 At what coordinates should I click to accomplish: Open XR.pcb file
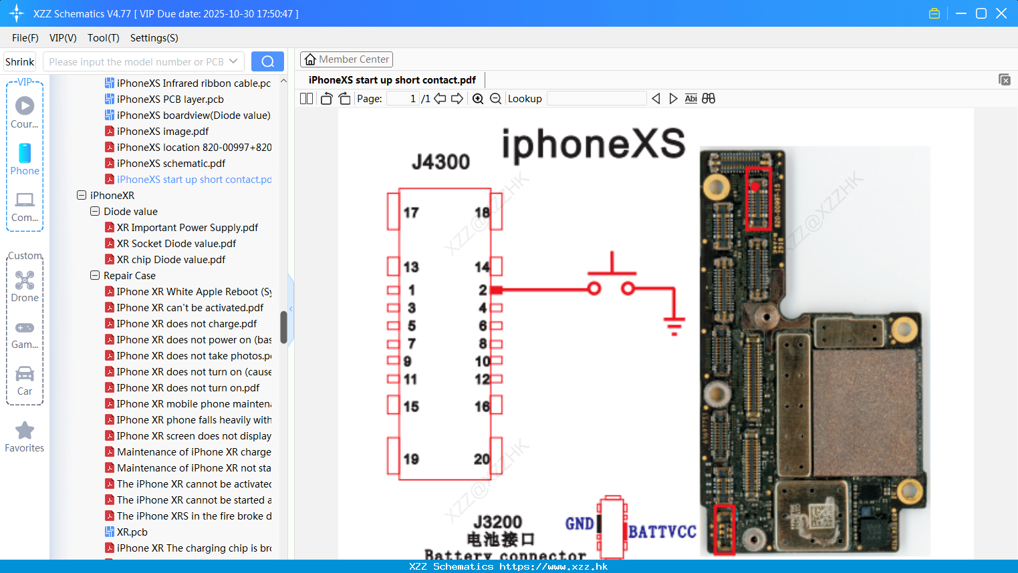pos(126,532)
